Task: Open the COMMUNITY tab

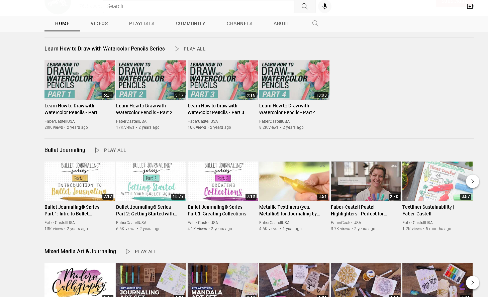Action: point(191,23)
